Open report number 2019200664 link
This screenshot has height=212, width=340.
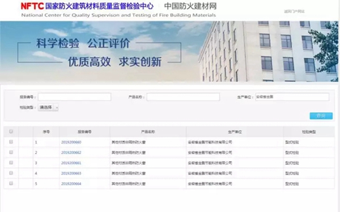pyautogui.click(x=71, y=184)
